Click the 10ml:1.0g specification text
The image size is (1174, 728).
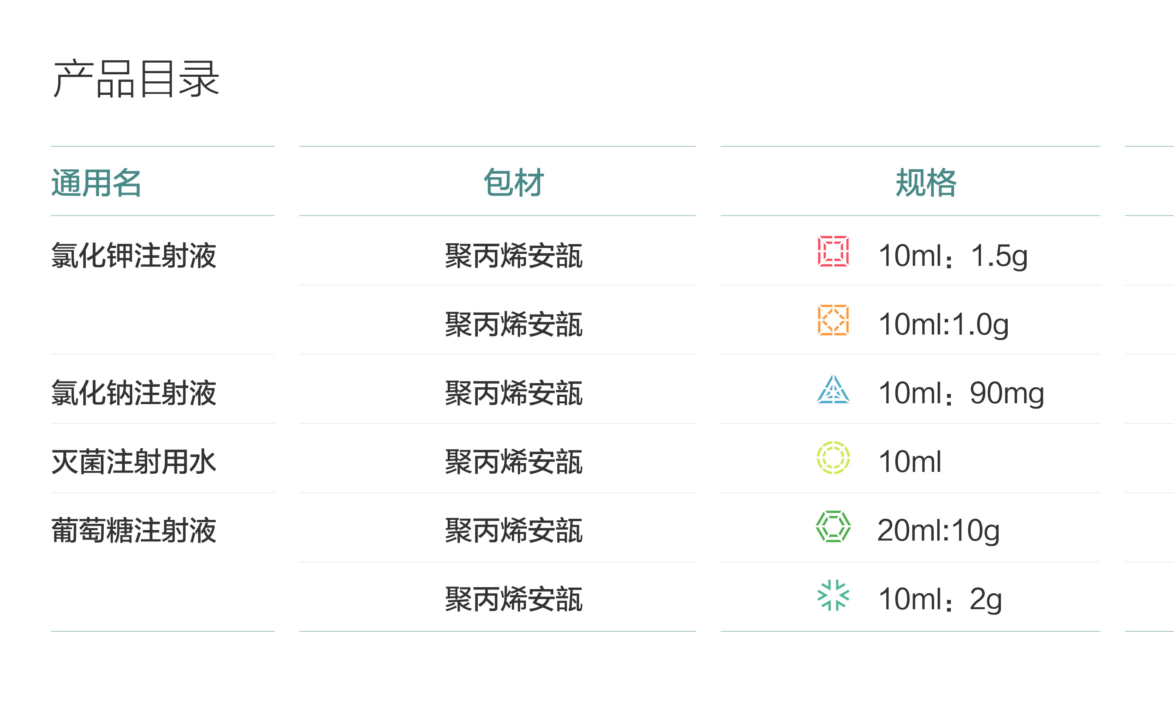click(x=943, y=324)
